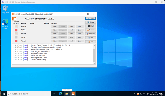Viewport: 165px width, 96px height.
Task: Show hidden system tray icons chevron
Action: pos(135,94)
